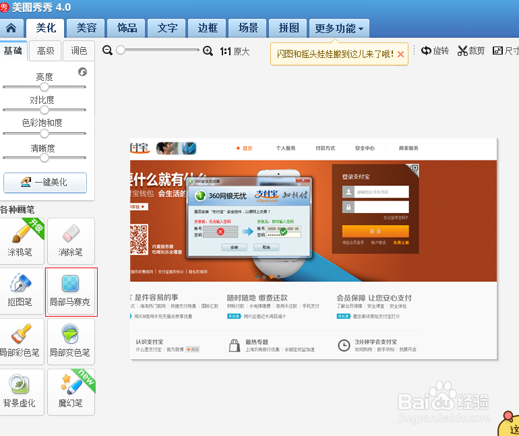Click the 一键美化 button
This screenshot has width=519, height=436.
pyautogui.click(x=45, y=182)
